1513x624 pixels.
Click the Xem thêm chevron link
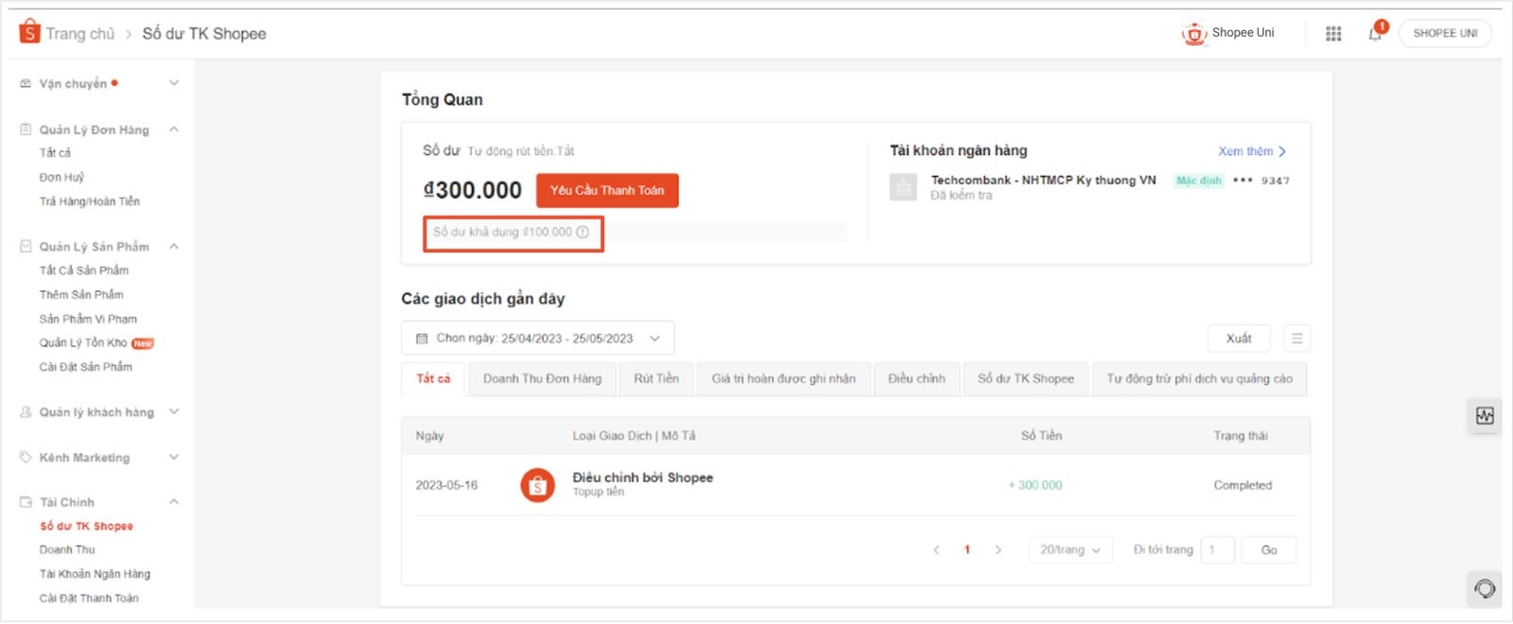coord(1252,151)
